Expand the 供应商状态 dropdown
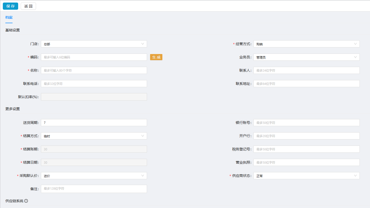The width and height of the screenshot is (370, 208). pos(306,176)
